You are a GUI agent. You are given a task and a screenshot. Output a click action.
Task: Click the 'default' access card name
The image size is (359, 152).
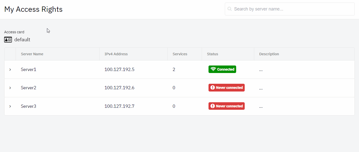22,39
